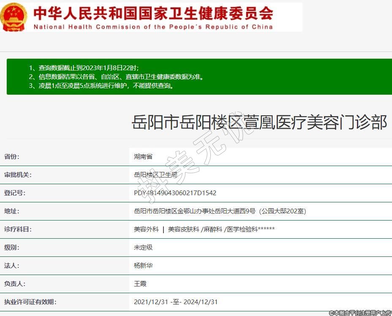Click the 中华人民共和国国家卫生健康委员会 header title

(x=153, y=13)
